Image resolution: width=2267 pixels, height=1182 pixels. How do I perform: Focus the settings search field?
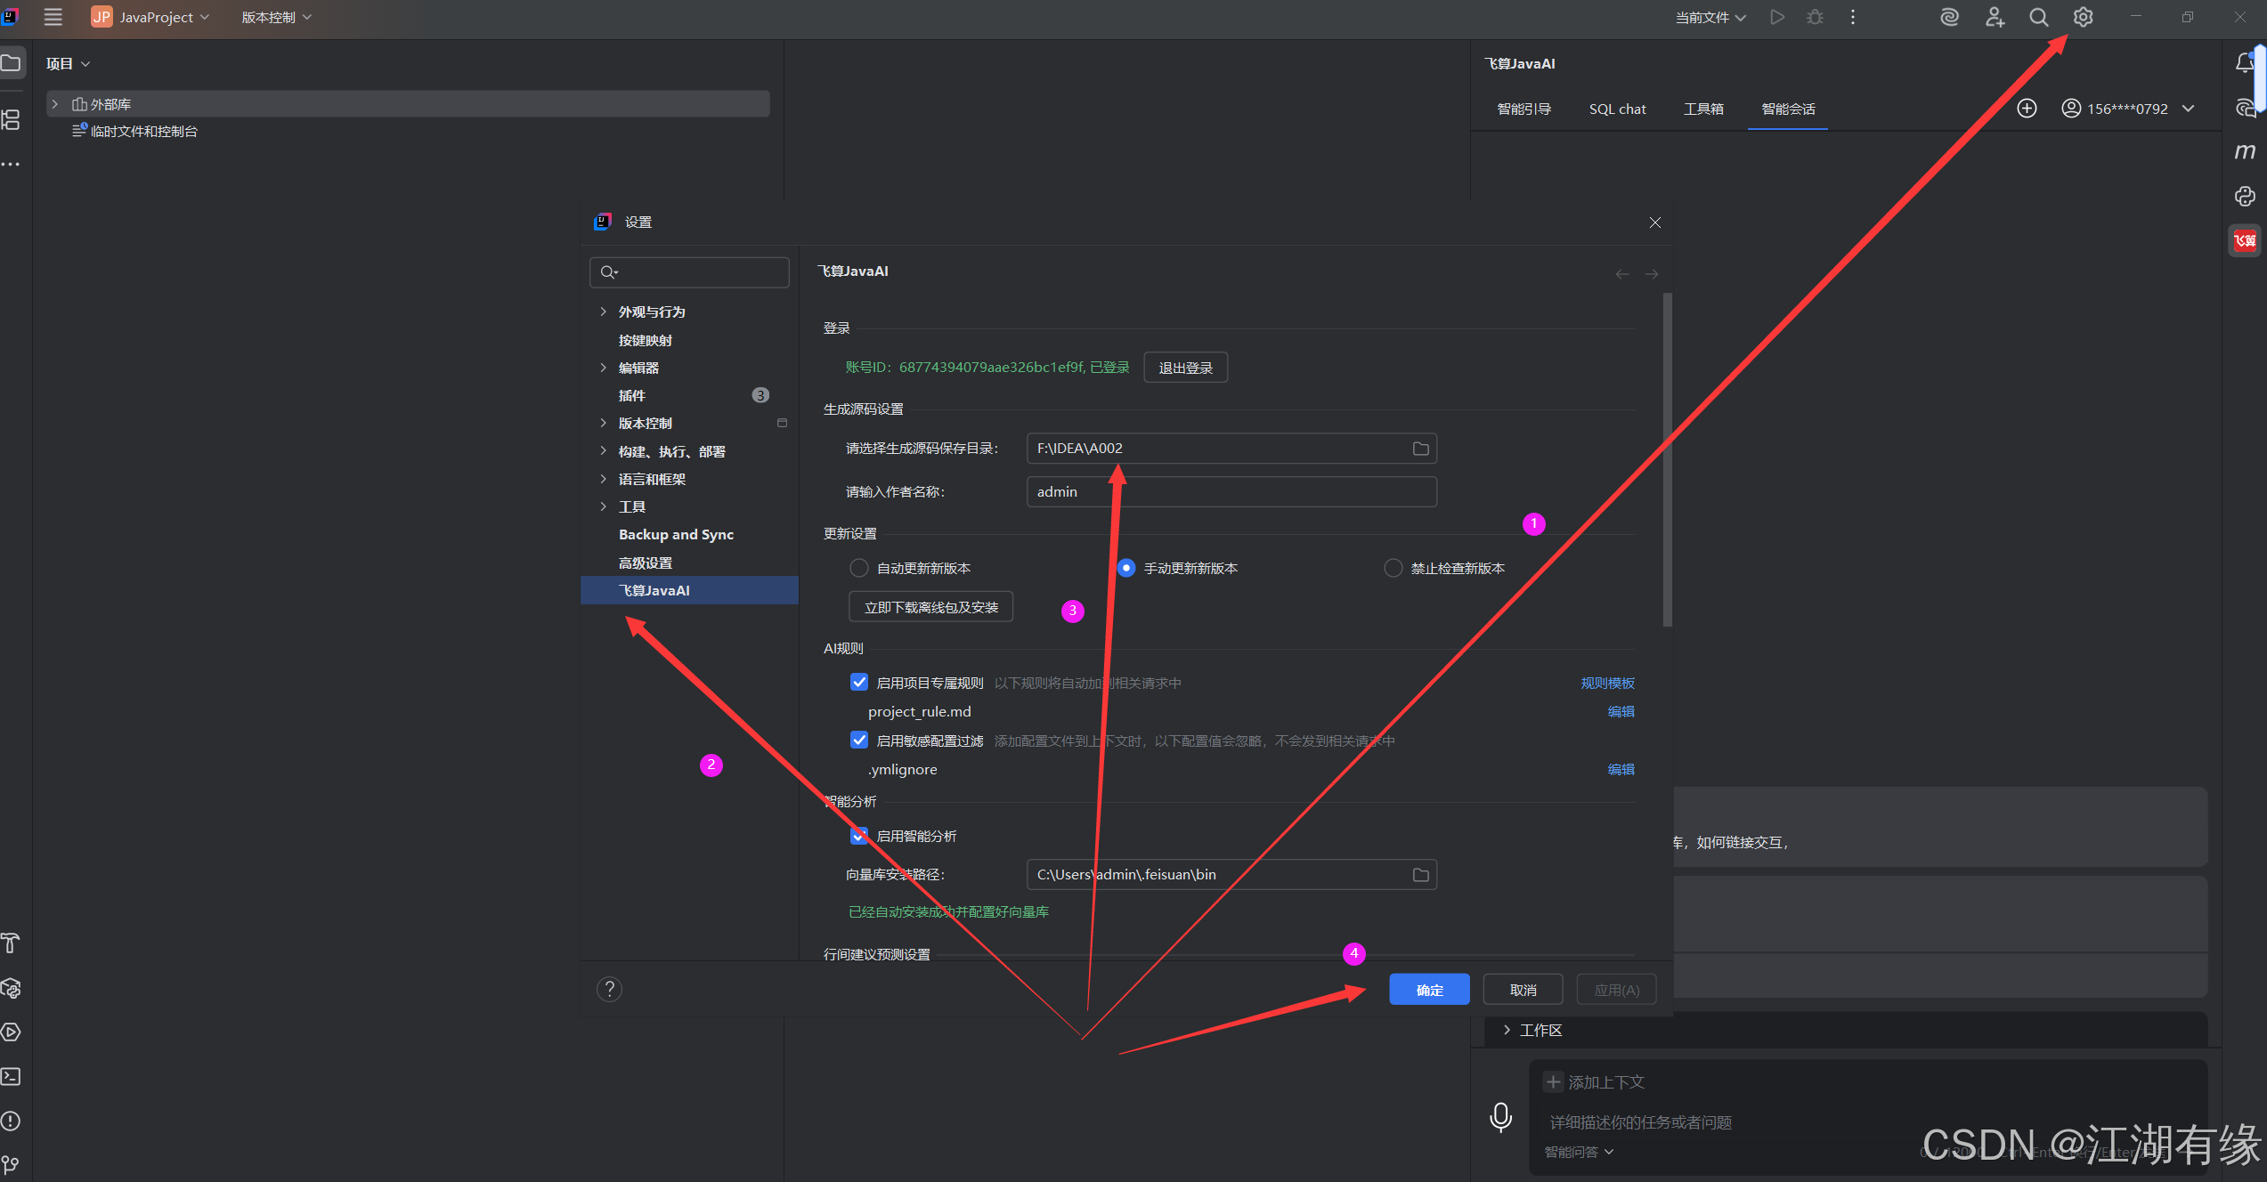click(x=689, y=272)
